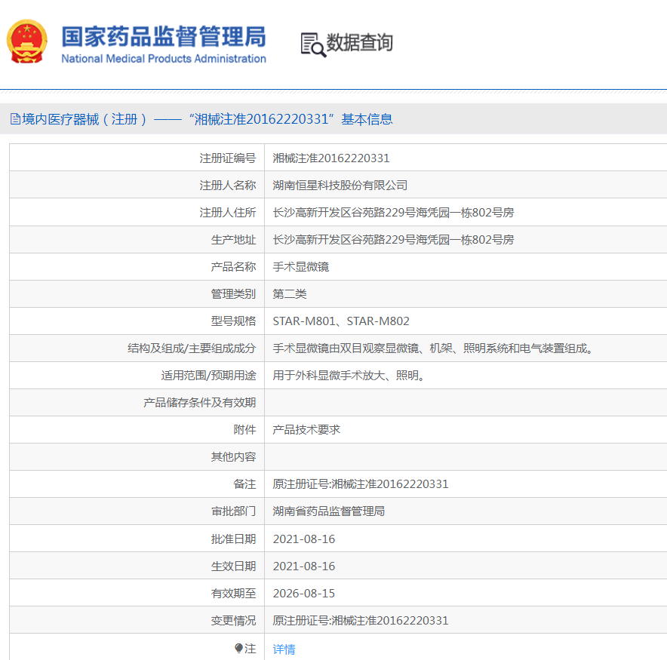
Task: Click the 产品名称 label
Action: [233, 267]
